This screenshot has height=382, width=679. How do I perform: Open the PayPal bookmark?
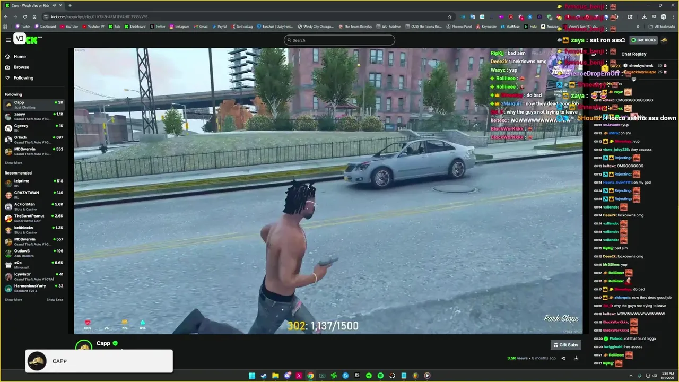219,27
